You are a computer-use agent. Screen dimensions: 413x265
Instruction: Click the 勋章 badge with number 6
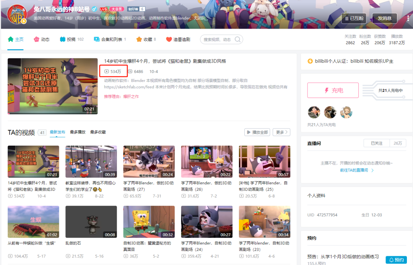(136, 9)
